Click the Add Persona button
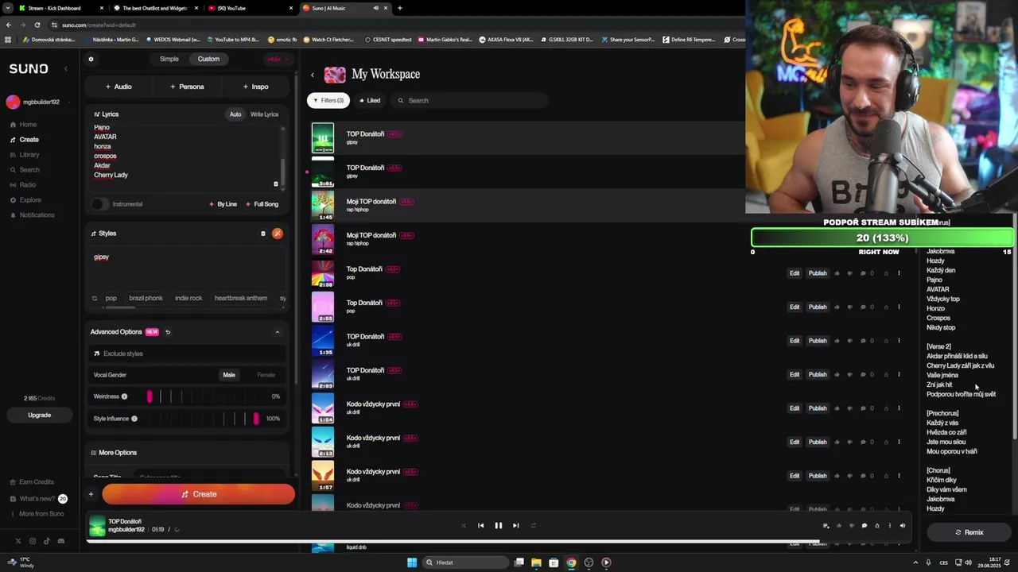The image size is (1018, 572). [187, 87]
